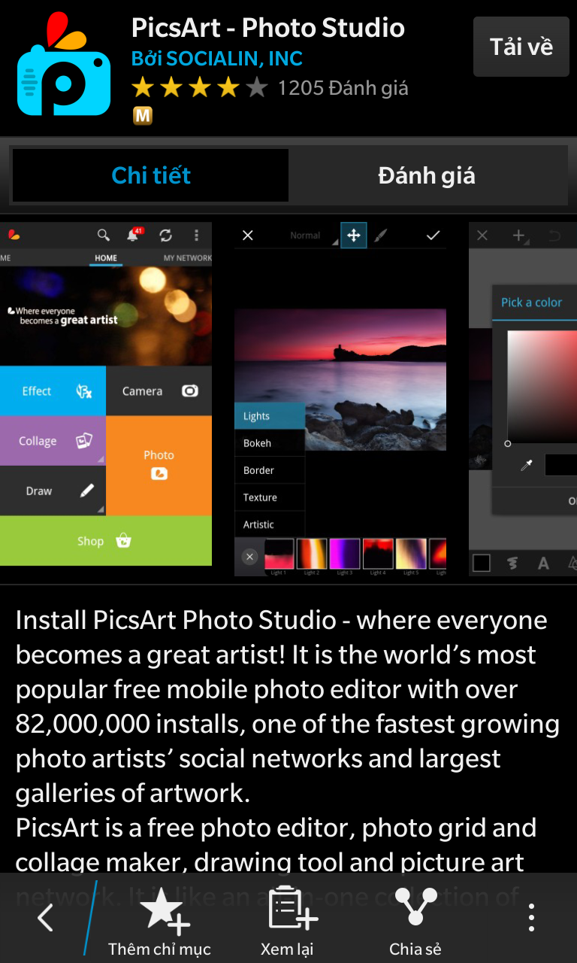577x963 pixels.
Task: Open the Normal blend mode dropdown
Action: [x=313, y=236]
